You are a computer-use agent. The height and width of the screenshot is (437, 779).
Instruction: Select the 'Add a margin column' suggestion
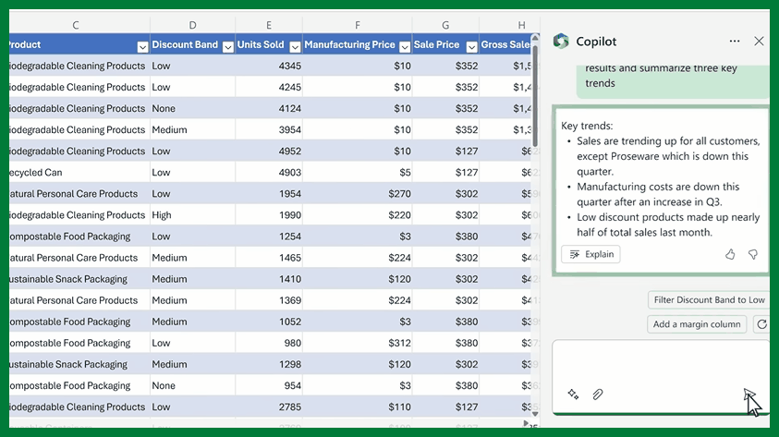(x=697, y=324)
